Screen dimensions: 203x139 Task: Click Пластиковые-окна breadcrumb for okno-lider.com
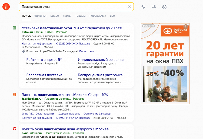(58, 133)
